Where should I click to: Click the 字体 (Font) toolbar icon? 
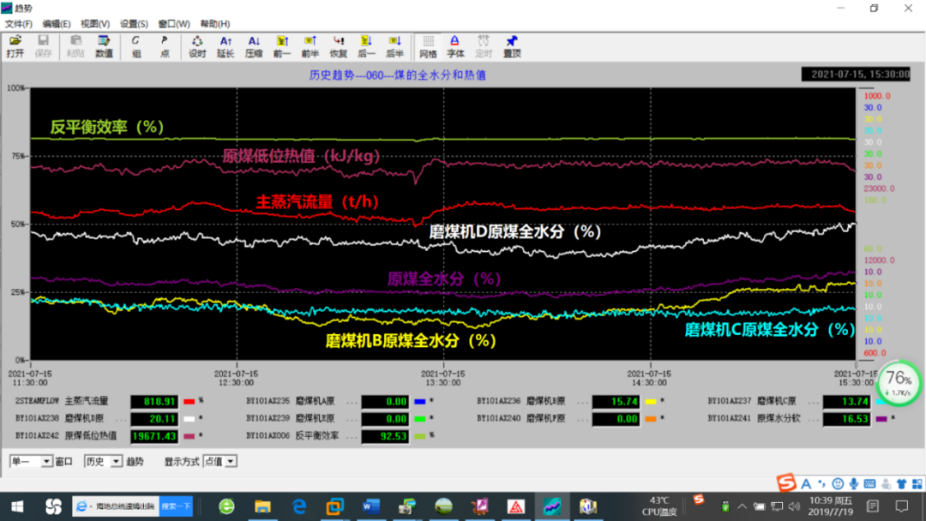pyautogui.click(x=455, y=46)
